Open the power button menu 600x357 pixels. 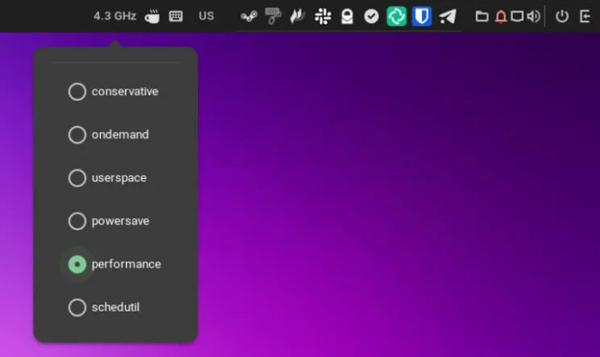click(x=562, y=16)
